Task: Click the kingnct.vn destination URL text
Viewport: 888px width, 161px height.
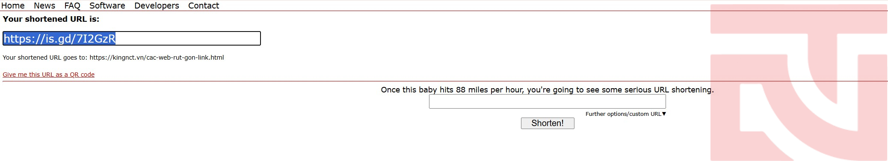Action: 157,57
